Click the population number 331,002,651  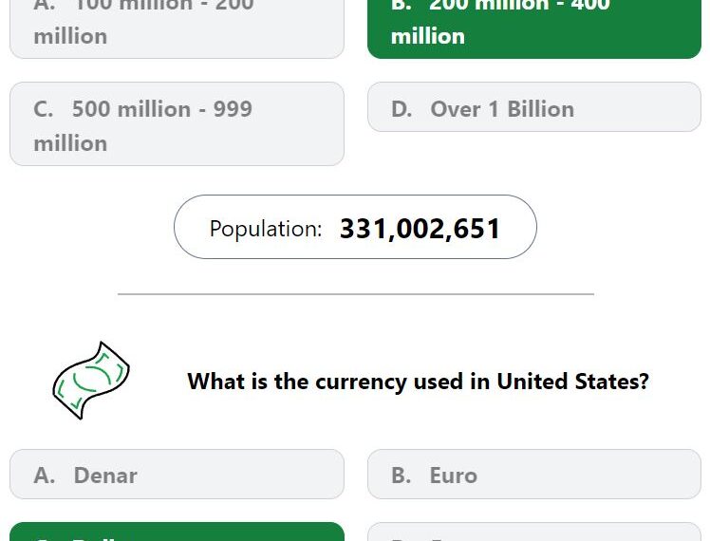tap(420, 228)
